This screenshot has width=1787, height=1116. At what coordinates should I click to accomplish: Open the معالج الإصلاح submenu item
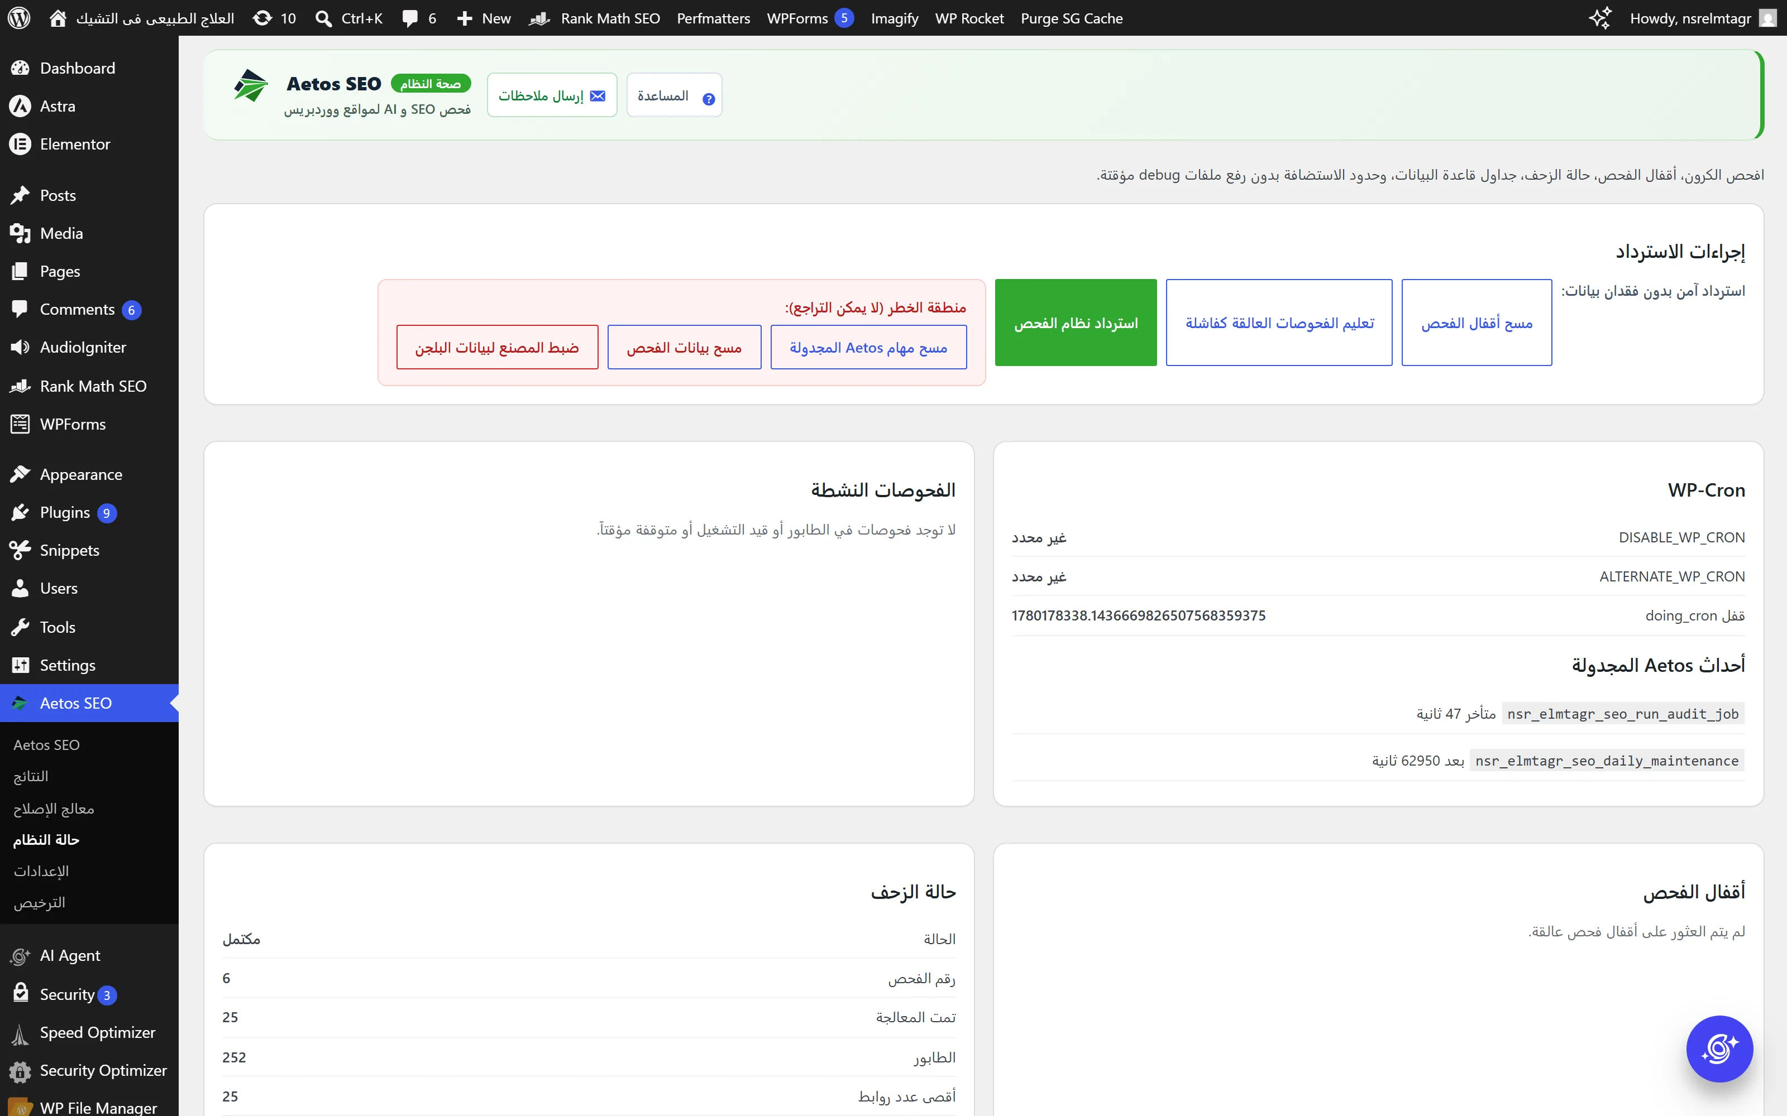point(54,808)
